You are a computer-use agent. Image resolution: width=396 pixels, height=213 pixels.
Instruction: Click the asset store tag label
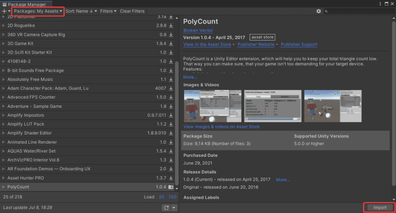[x=263, y=37]
